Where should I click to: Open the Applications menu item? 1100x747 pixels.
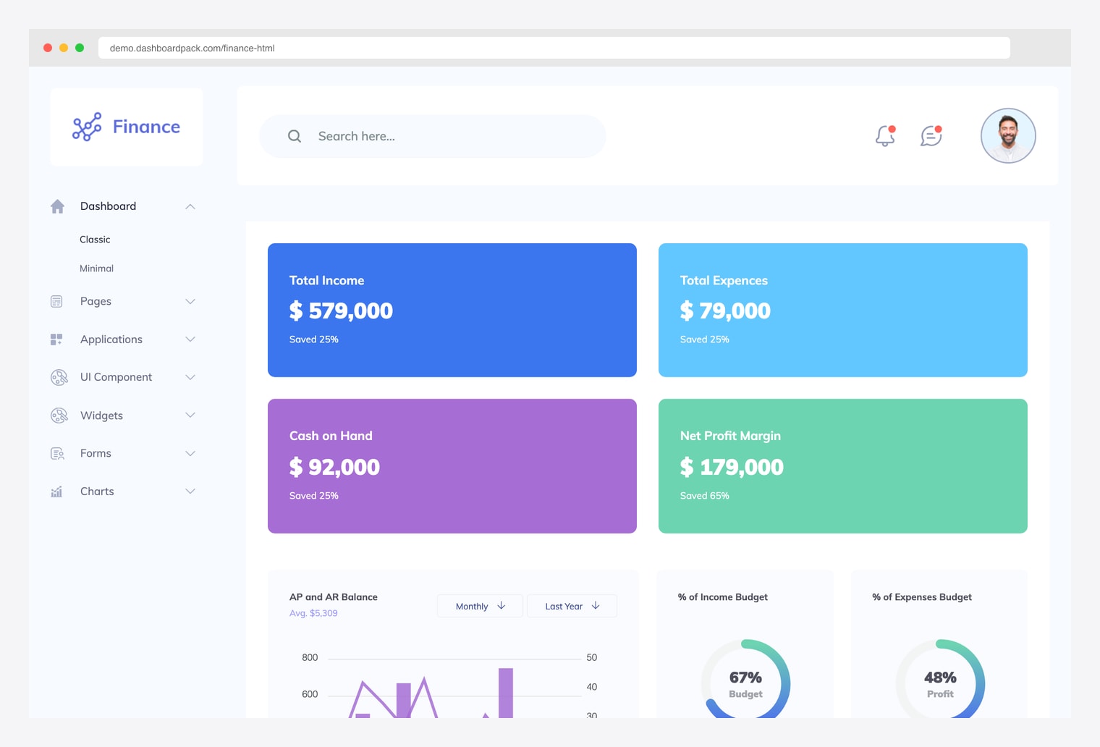(x=111, y=339)
